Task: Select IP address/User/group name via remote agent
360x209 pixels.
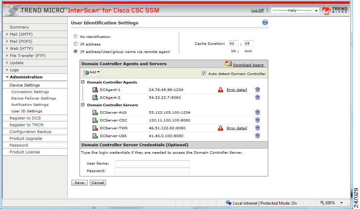Action: click(75, 51)
